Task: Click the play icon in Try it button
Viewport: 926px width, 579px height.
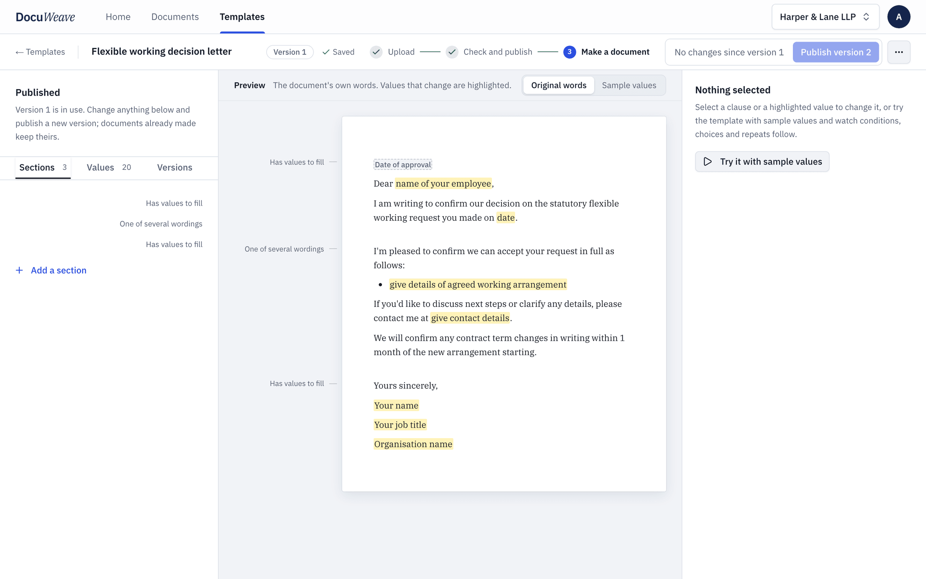Action: coord(708,162)
